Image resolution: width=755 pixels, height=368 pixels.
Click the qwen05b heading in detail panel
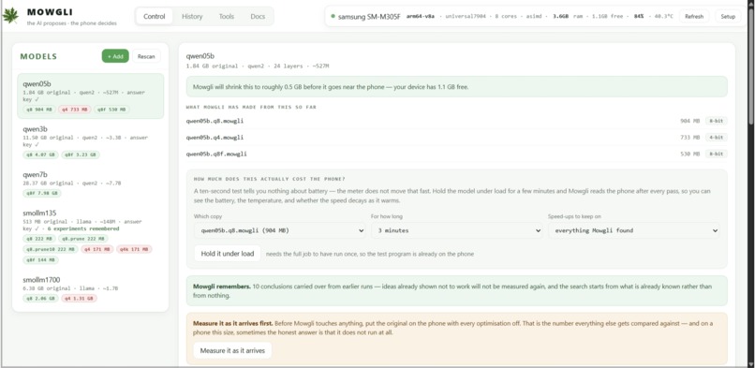(200, 56)
